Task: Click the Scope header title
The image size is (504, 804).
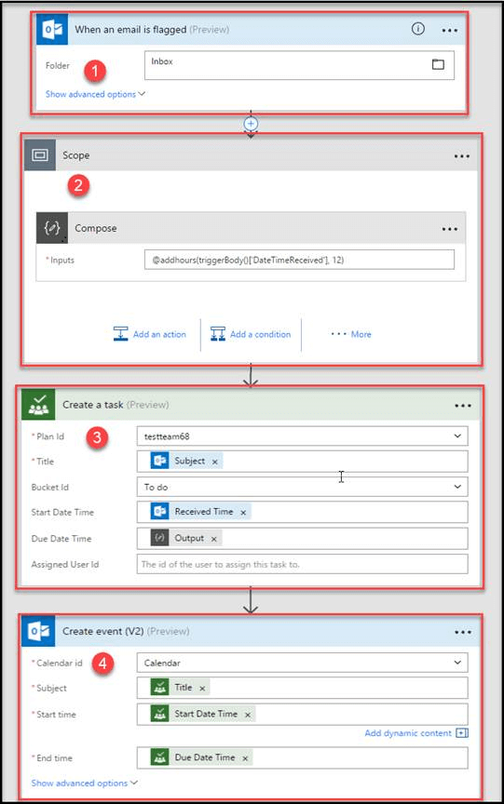Action: click(76, 155)
